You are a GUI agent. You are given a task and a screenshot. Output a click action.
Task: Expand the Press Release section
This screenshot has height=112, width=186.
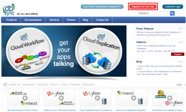click(x=181, y=29)
